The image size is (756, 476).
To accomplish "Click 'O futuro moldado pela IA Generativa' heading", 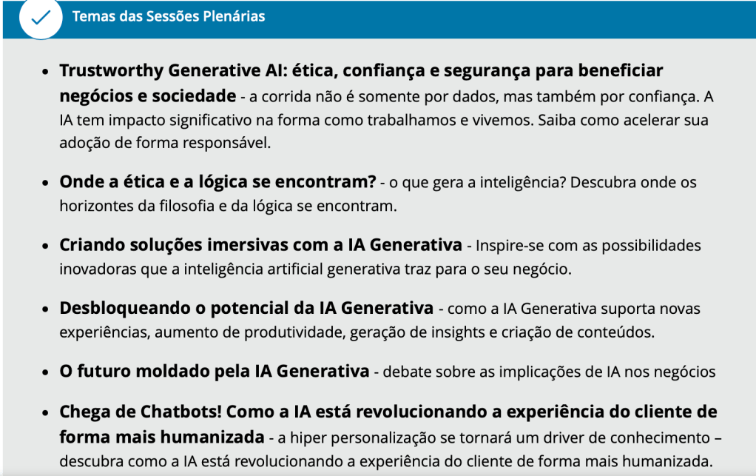I will click(214, 371).
